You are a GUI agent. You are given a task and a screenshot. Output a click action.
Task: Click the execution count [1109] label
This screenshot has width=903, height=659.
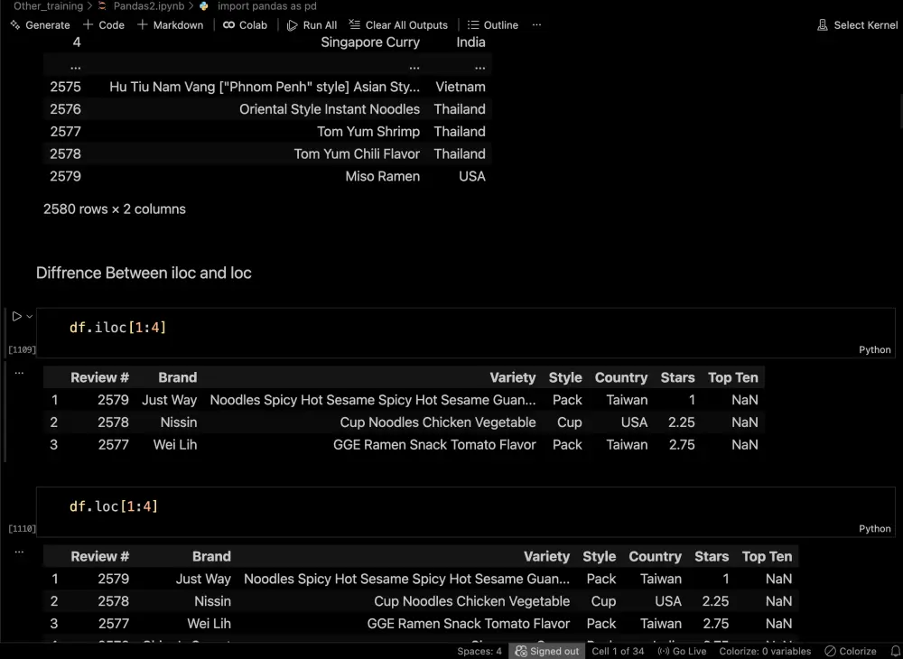tap(22, 349)
